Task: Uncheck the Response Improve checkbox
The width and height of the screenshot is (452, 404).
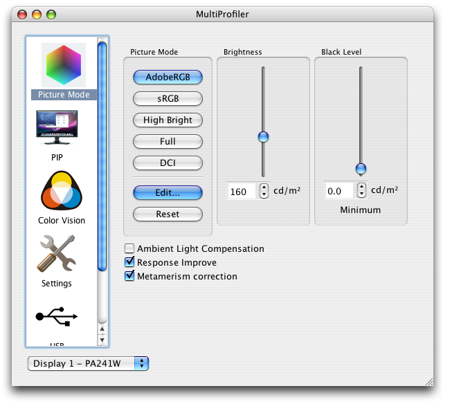Action: pos(129,263)
